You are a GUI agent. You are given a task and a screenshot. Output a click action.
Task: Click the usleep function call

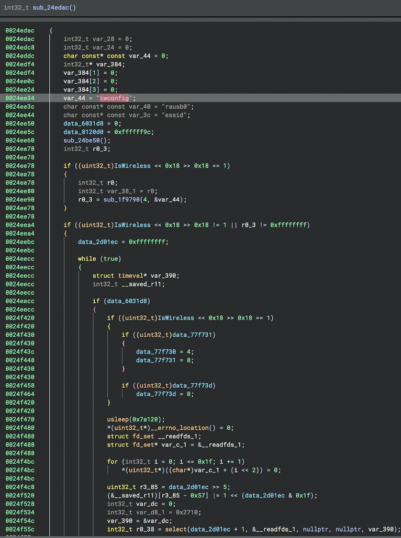pyautogui.click(x=118, y=419)
